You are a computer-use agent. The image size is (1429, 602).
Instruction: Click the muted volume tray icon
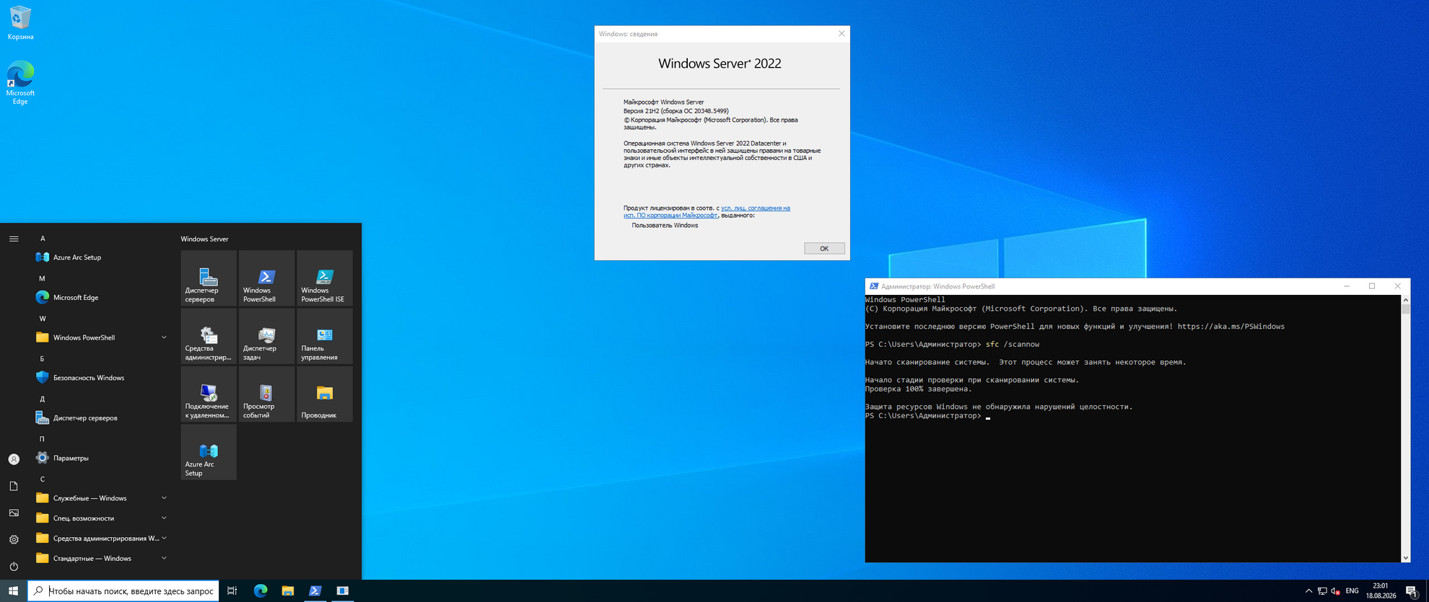[1336, 591]
